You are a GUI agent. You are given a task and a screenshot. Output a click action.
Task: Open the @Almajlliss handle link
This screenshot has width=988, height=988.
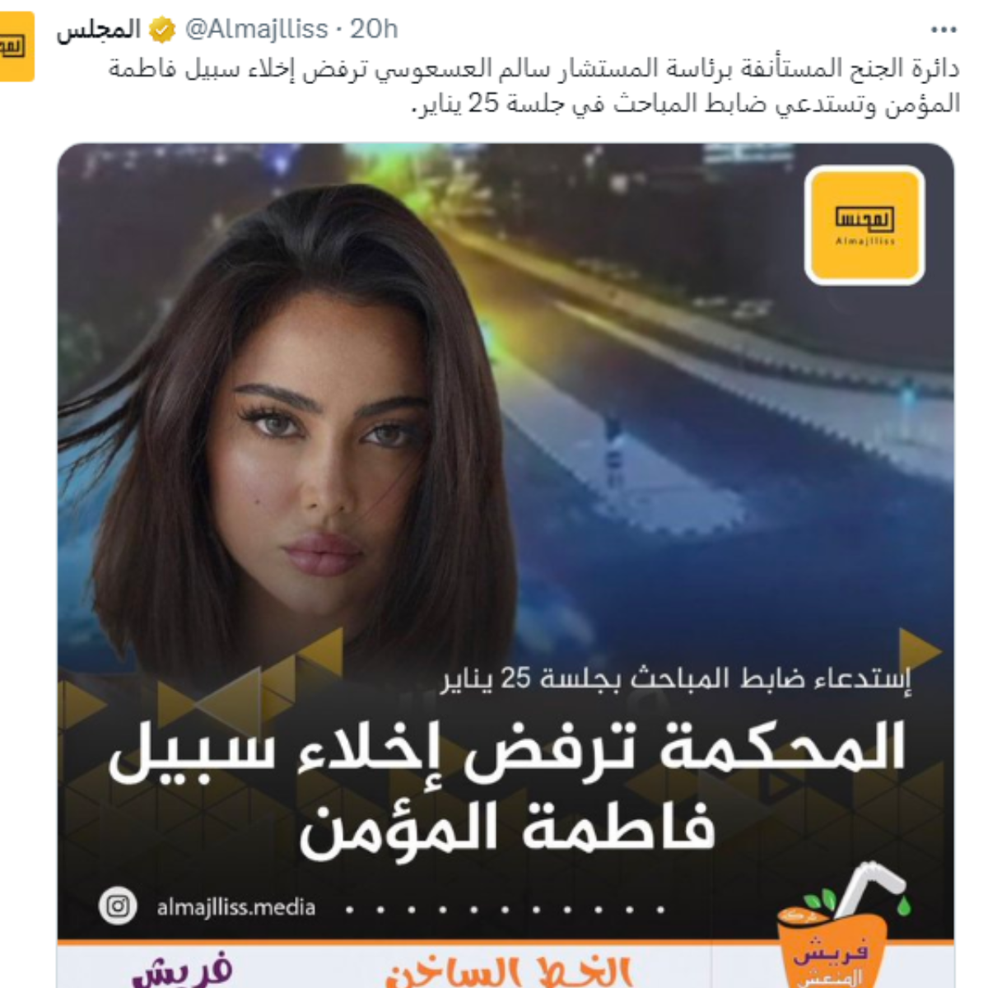[257, 30]
